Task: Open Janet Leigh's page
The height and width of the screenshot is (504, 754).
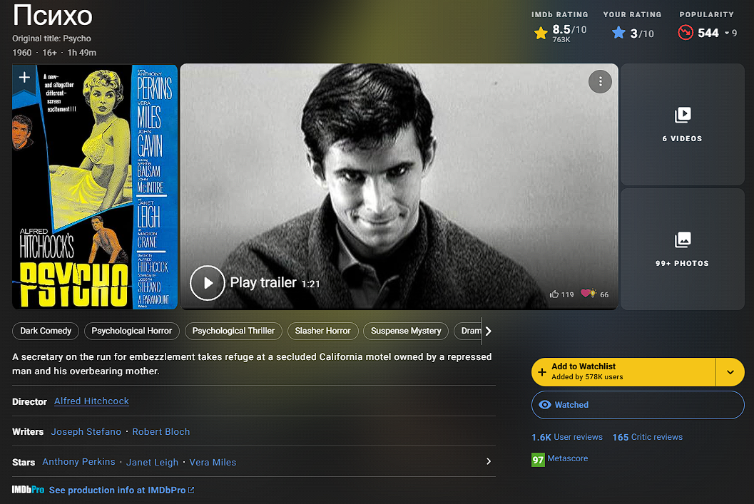Action: coord(152,462)
